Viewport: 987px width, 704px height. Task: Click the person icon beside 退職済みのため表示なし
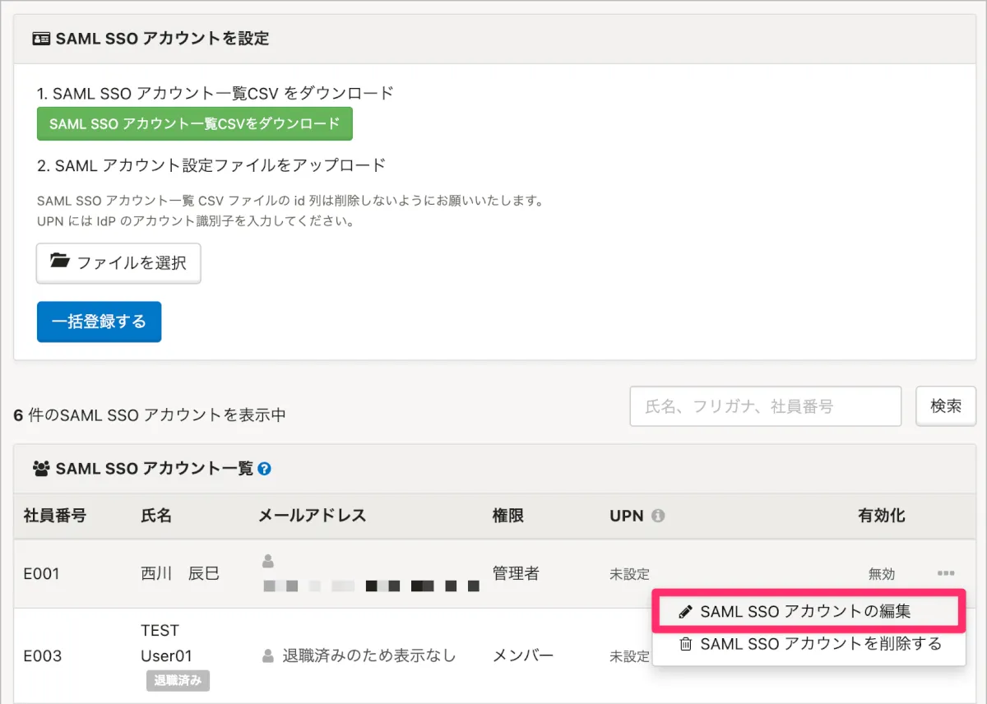click(267, 656)
